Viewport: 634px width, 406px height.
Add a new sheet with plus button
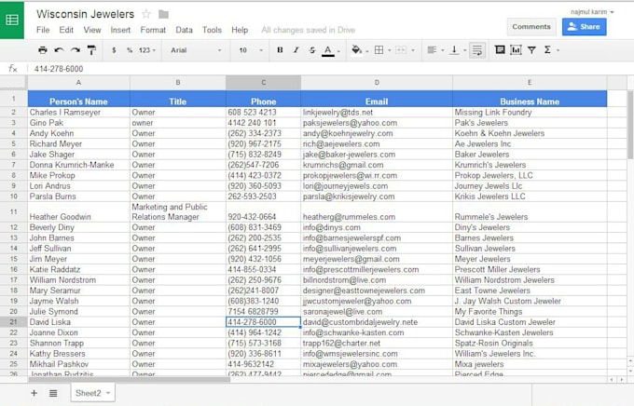[x=34, y=394]
